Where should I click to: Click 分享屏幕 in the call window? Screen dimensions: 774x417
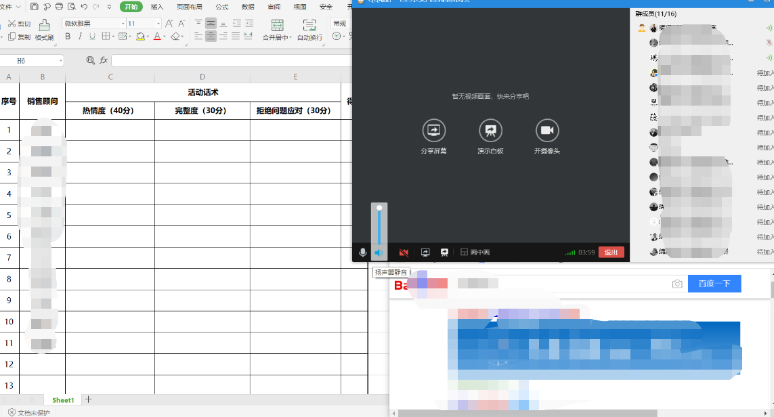point(434,137)
